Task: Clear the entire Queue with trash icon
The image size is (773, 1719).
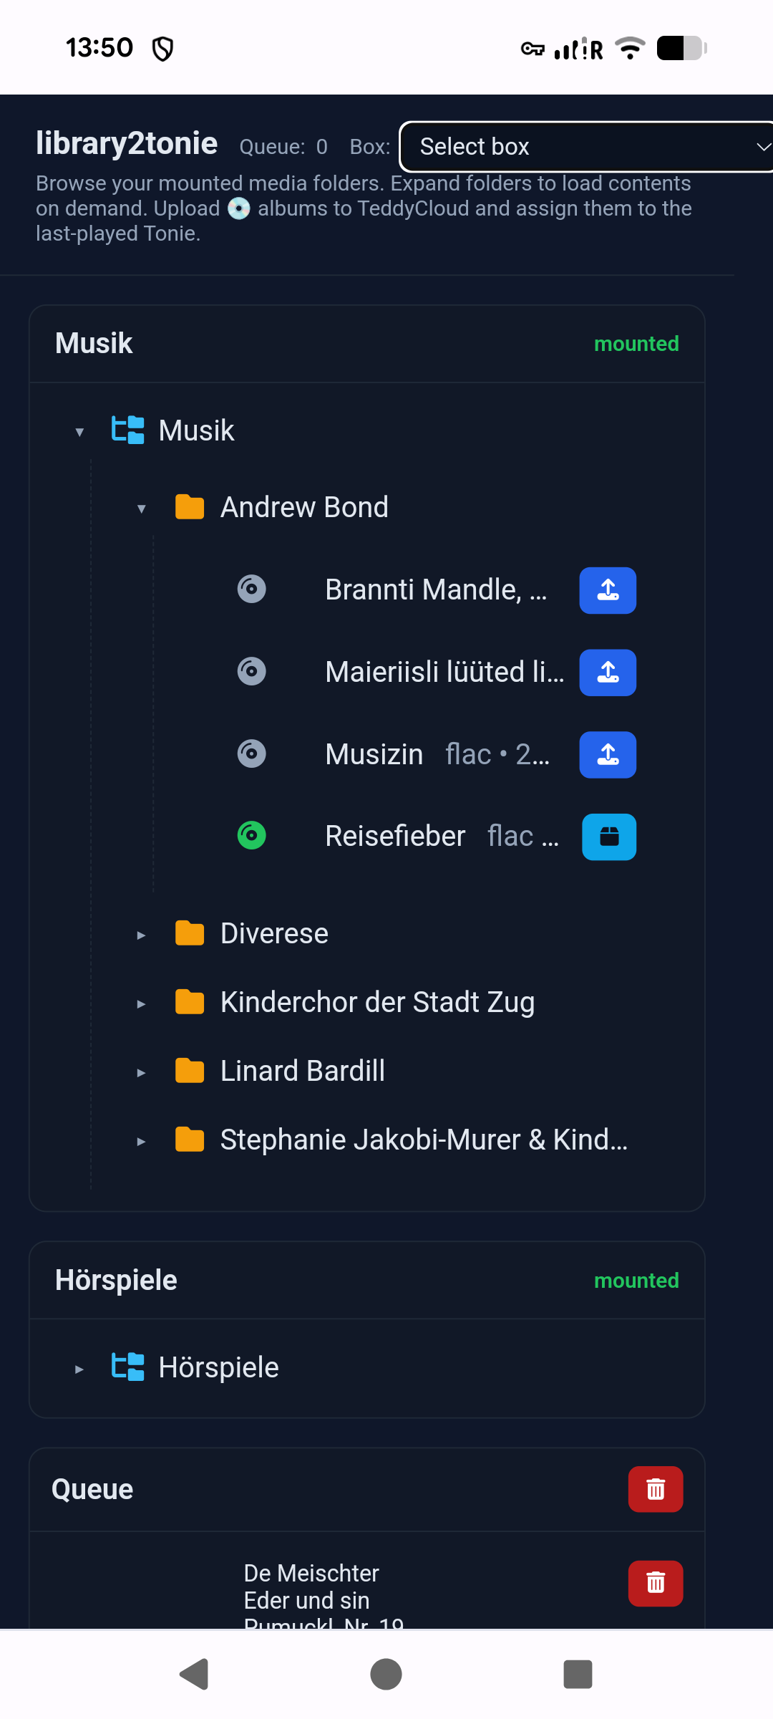Action: 656,1489
